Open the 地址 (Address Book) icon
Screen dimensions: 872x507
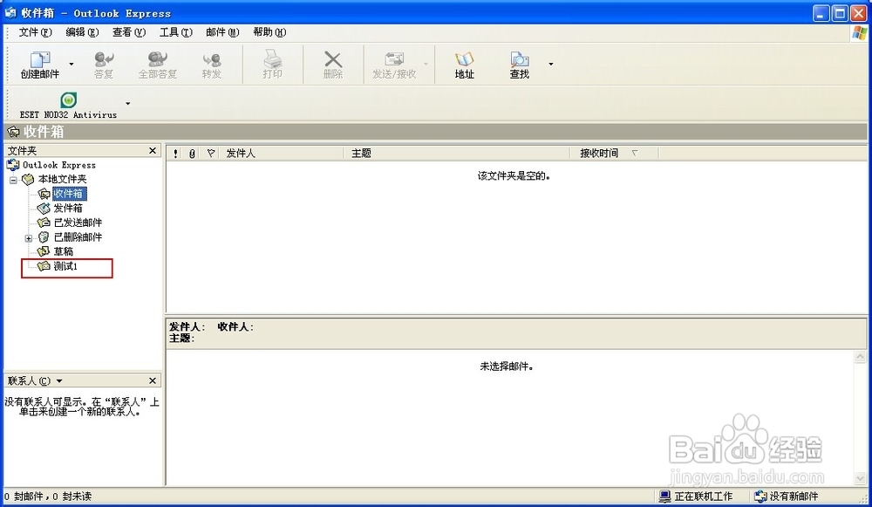click(x=465, y=64)
